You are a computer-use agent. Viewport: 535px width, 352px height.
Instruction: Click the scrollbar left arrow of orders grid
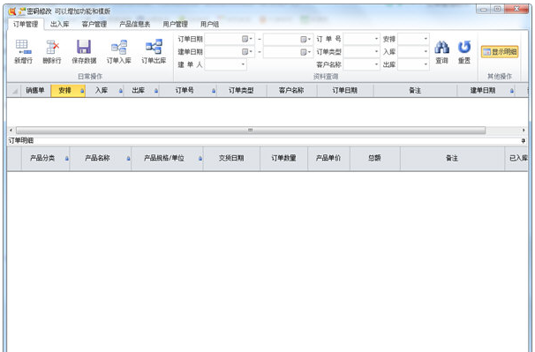pyautogui.click(x=11, y=131)
